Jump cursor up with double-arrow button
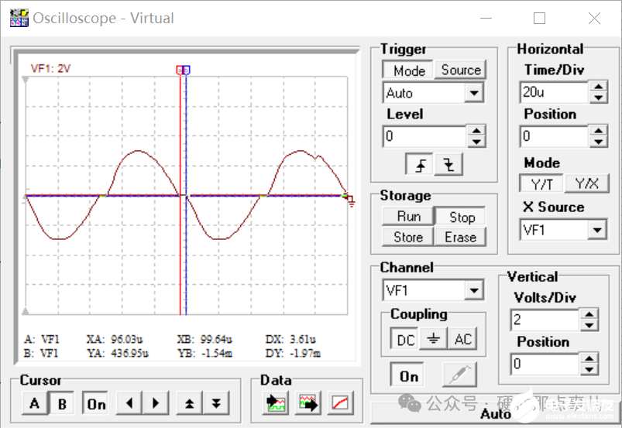The image size is (622, 428). click(x=190, y=403)
